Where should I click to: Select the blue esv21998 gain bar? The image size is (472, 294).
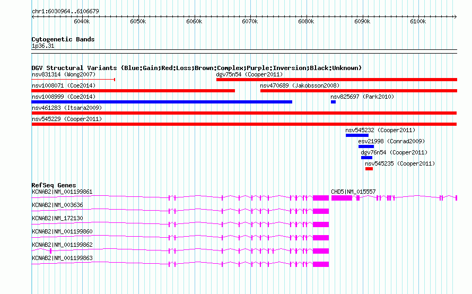pos(366,146)
